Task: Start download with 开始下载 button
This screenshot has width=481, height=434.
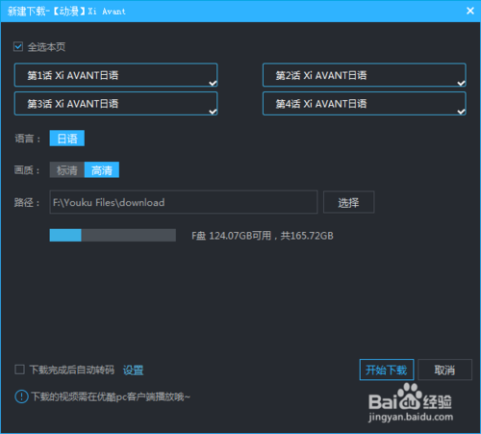Action: pyautogui.click(x=387, y=370)
